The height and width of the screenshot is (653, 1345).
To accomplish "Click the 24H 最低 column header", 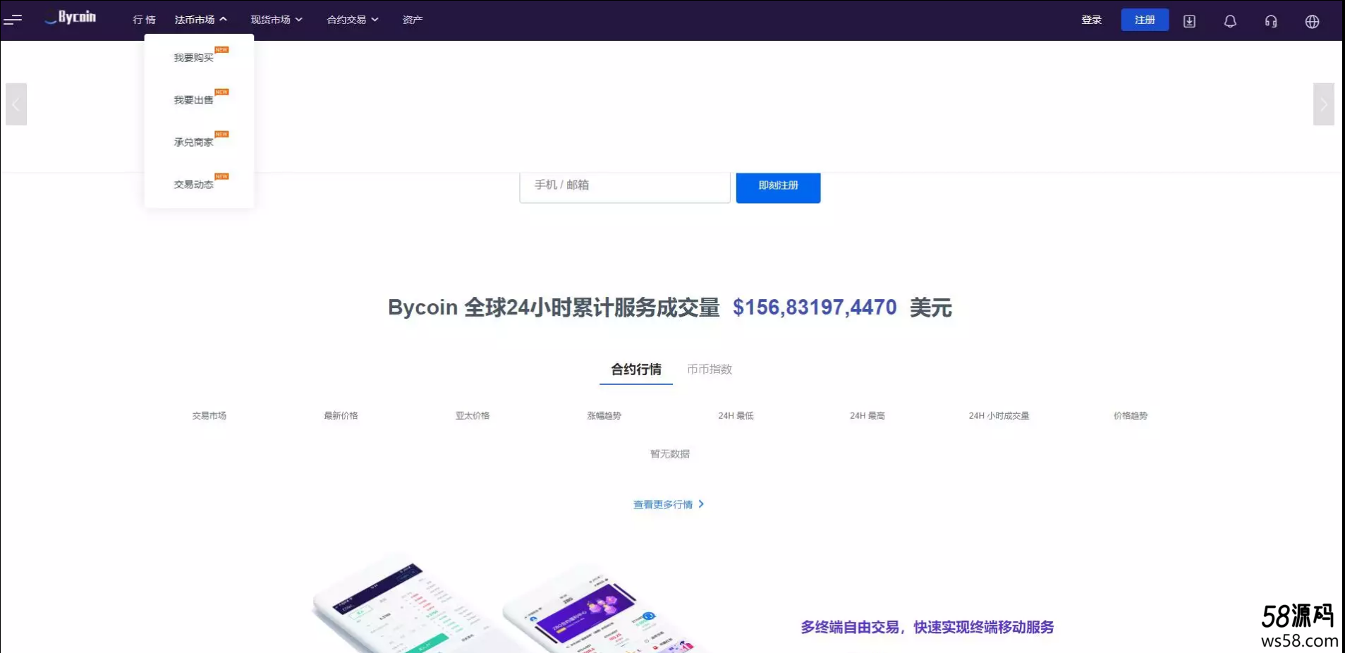I will pos(736,415).
